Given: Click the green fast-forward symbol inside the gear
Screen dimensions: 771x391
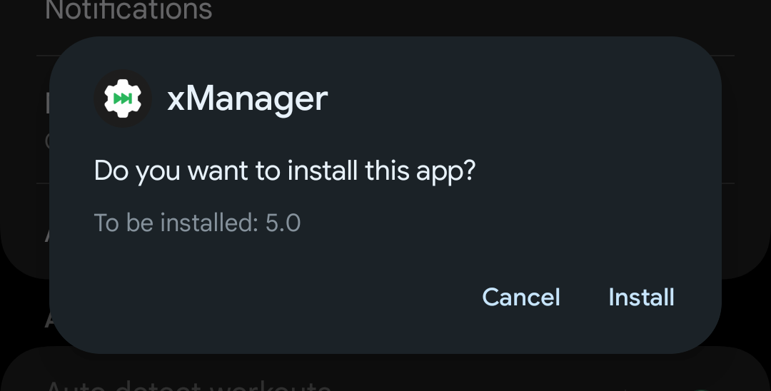Looking at the screenshot, I should point(123,98).
